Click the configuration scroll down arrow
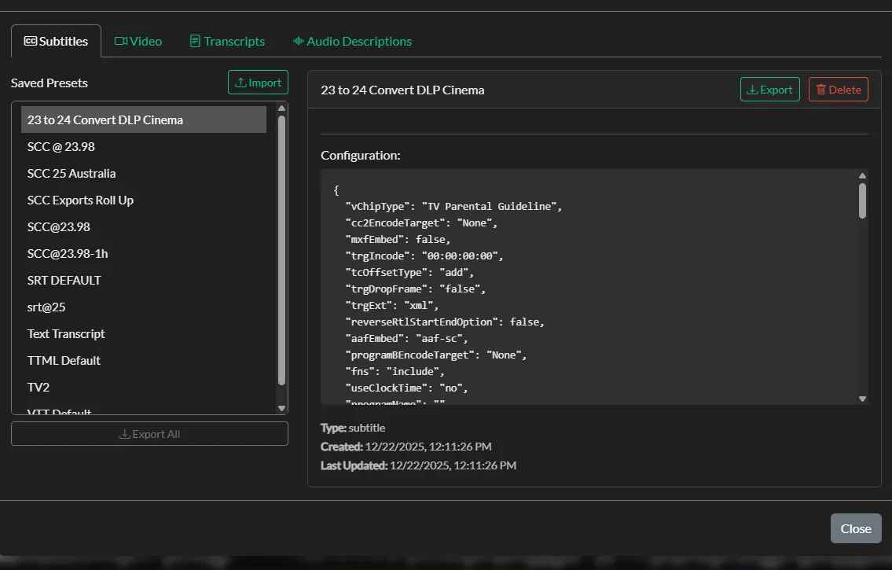The width and height of the screenshot is (892, 570). 862,399
